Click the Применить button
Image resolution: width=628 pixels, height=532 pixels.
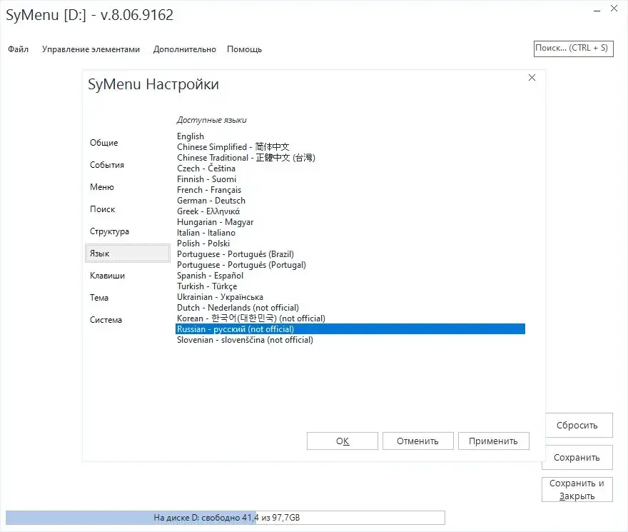click(x=493, y=441)
